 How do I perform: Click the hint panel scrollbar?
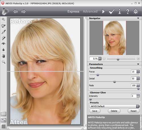click(141, 122)
